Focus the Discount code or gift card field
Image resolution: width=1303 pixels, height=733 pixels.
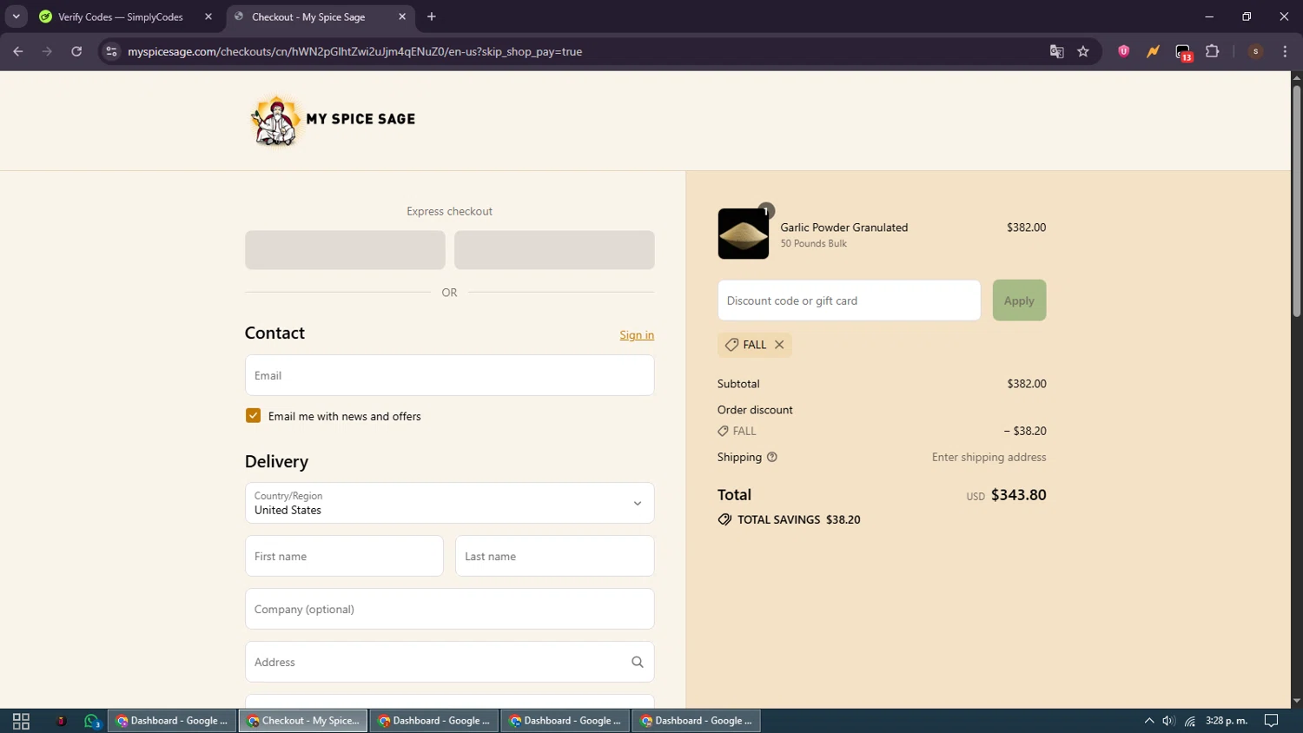[849, 300]
